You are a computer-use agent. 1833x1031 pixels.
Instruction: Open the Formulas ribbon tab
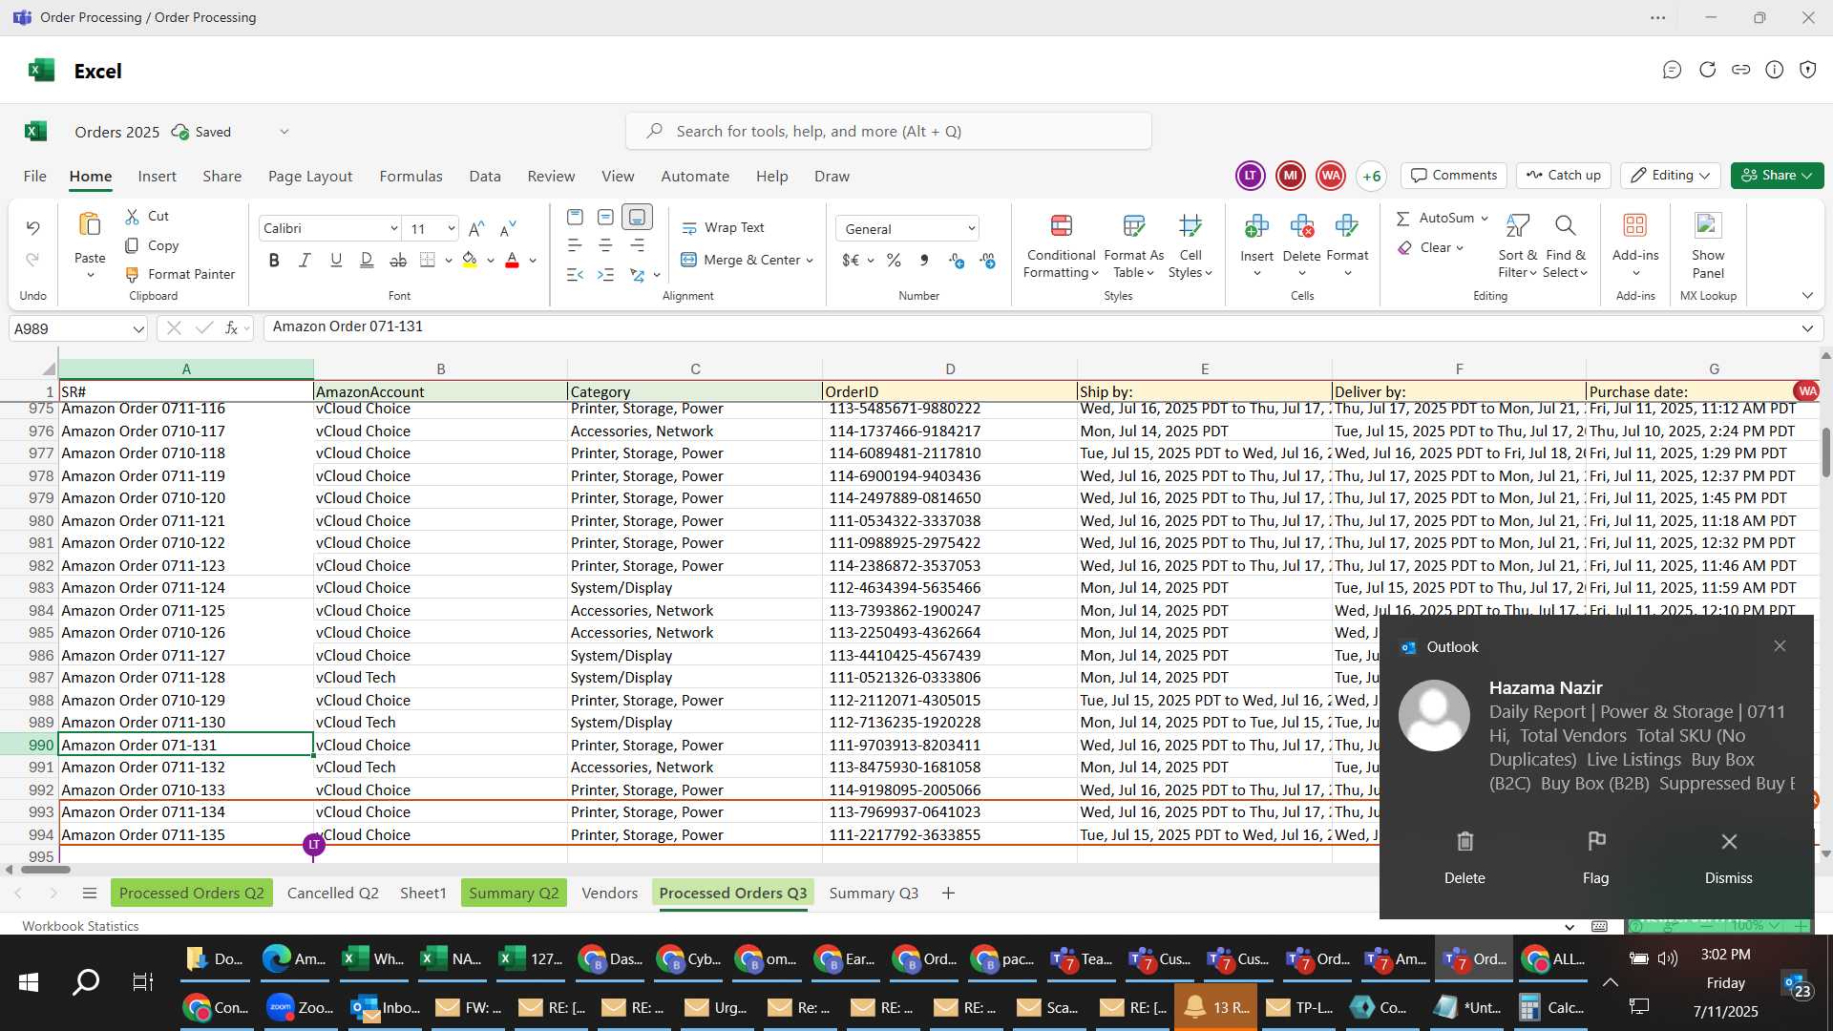(x=411, y=177)
